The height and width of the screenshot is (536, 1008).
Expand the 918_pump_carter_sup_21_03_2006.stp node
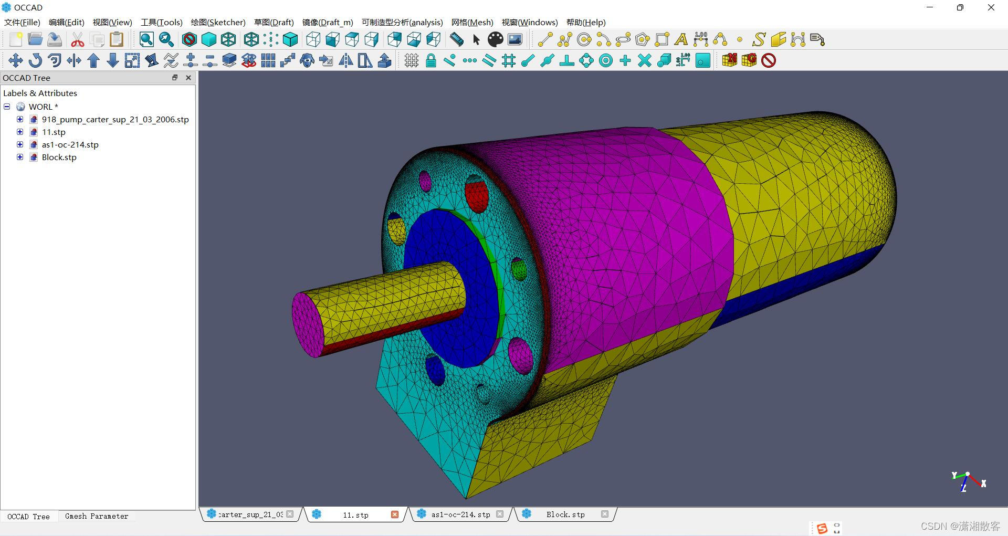tap(20, 119)
